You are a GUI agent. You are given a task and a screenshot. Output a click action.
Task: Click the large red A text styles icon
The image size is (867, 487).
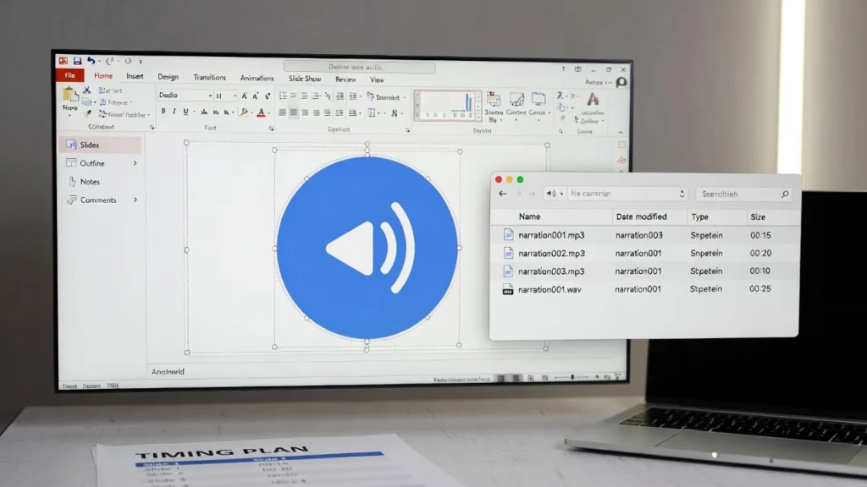tap(593, 100)
